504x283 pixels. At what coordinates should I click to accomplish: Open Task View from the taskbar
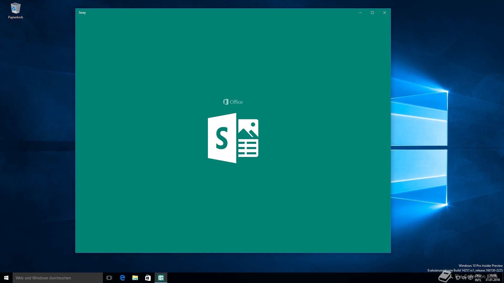pos(109,278)
